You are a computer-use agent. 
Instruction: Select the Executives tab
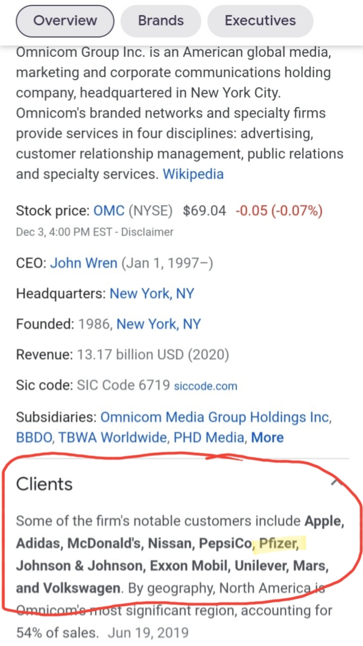(x=260, y=21)
